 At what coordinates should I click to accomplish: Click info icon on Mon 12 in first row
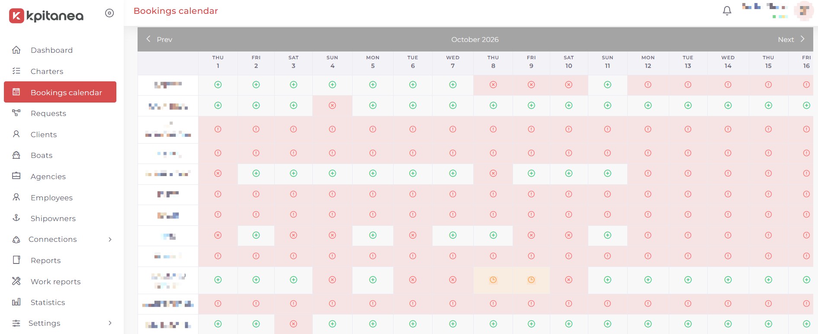(648, 85)
